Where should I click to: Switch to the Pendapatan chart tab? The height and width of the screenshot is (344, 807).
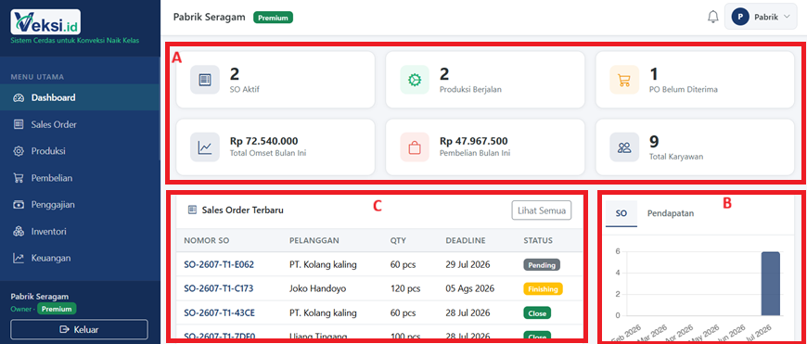[x=670, y=213]
